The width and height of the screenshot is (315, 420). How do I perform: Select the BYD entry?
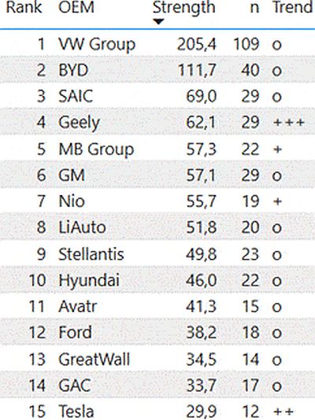click(x=73, y=70)
